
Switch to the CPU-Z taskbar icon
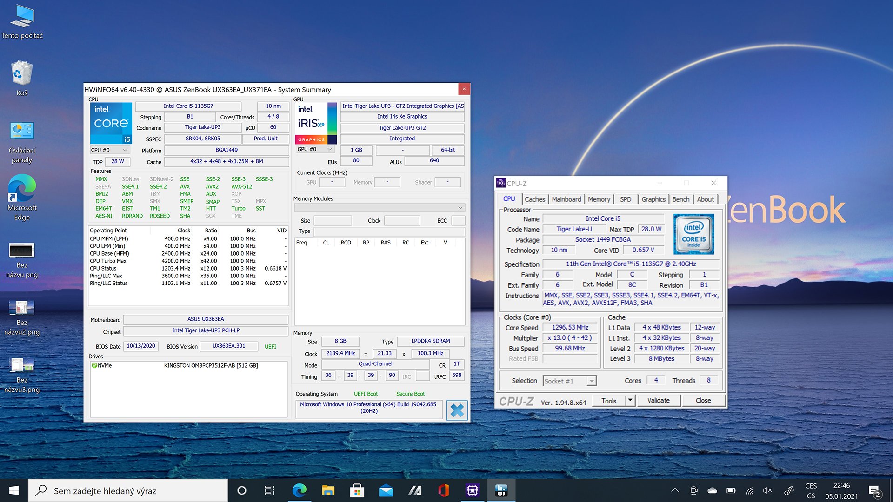click(x=472, y=490)
